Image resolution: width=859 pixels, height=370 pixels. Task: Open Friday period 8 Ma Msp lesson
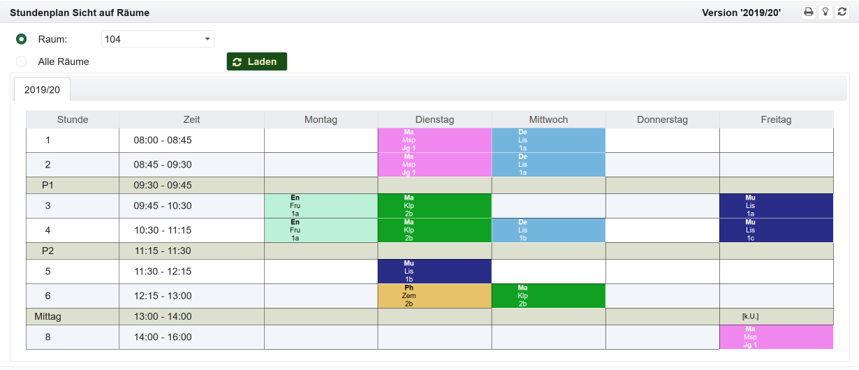point(776,337)
